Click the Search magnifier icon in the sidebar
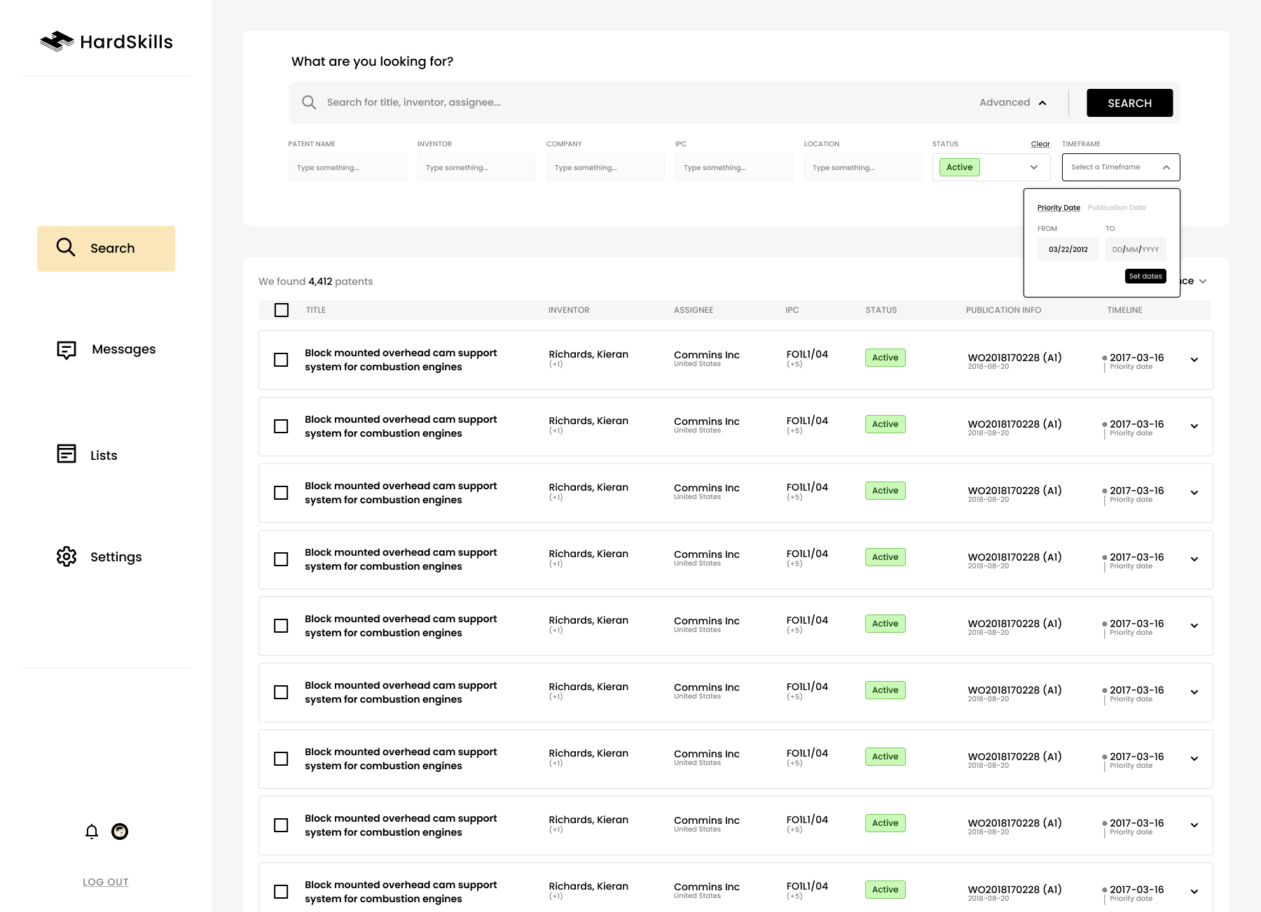1261x912 pixels. pos(66,247)
